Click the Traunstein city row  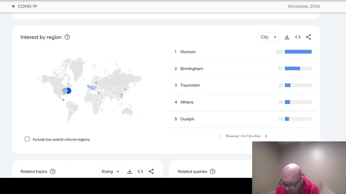pyautogui.click(x=190, y=85)
